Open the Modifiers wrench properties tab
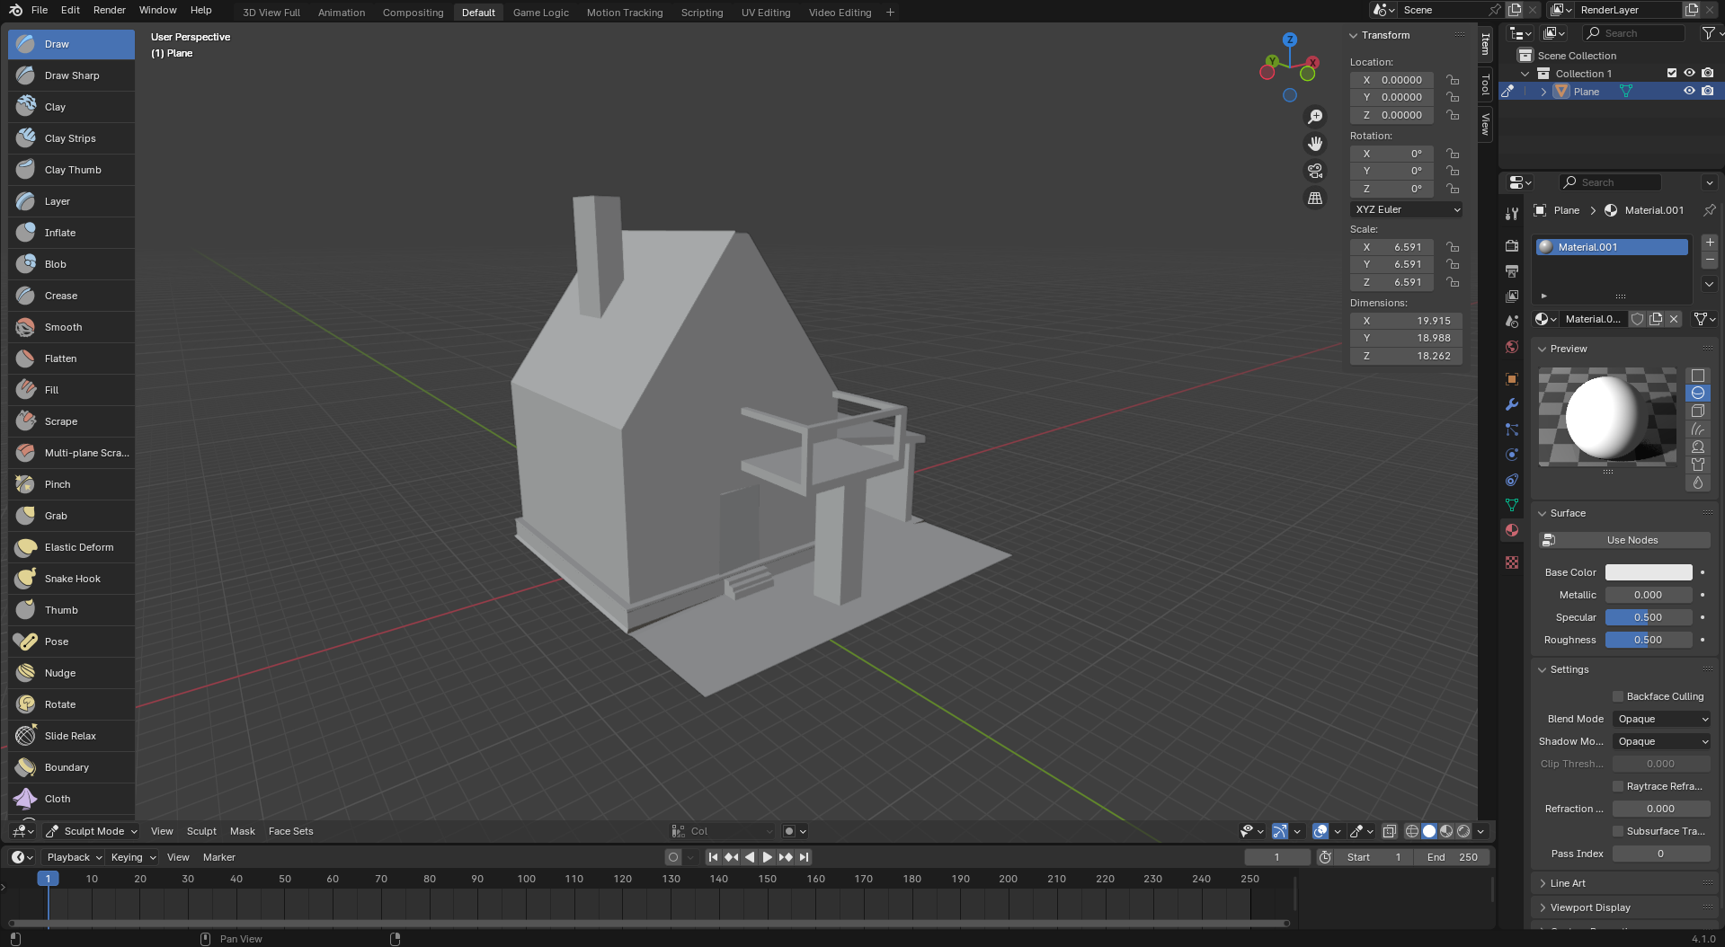 [x=1512, y=404]
